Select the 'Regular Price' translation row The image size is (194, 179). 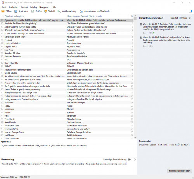click(x=67, y=46)
